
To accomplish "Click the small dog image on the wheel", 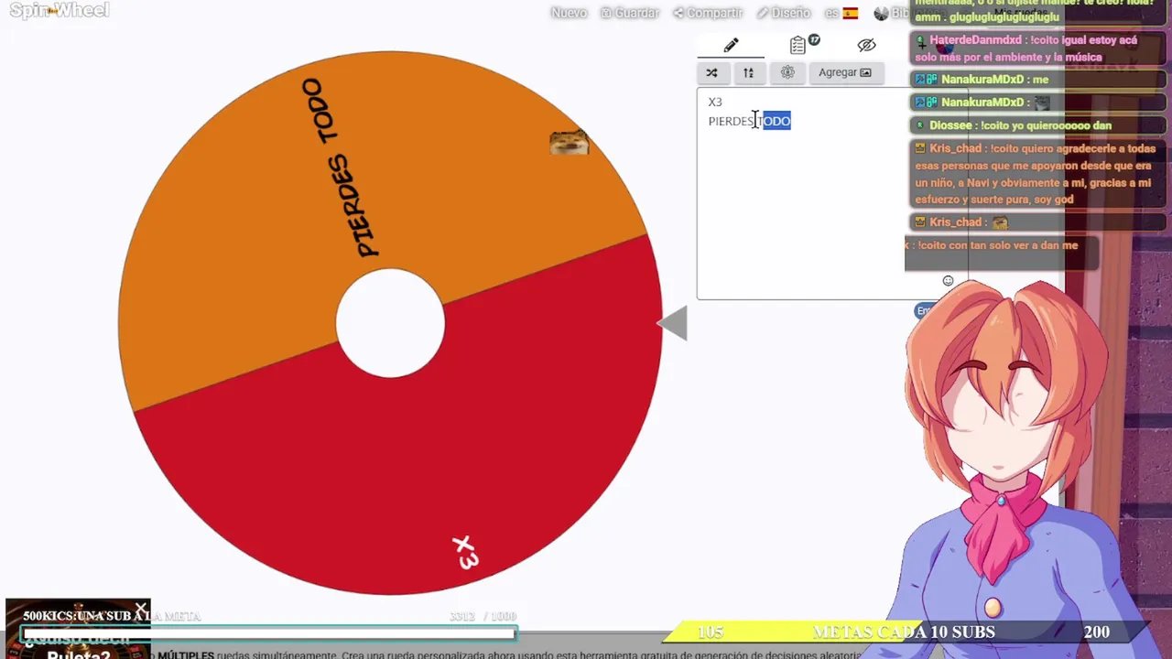I will coord(569,142).
